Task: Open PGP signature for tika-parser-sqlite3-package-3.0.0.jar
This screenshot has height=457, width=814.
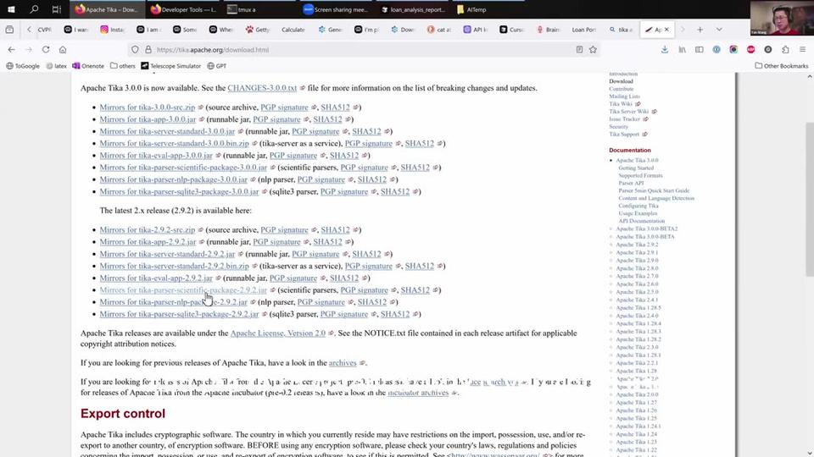Action: click(x=344, y=192)
